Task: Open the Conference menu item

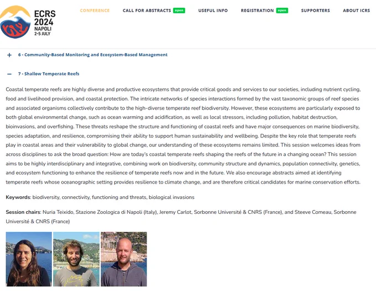Action: click(95, 10)
